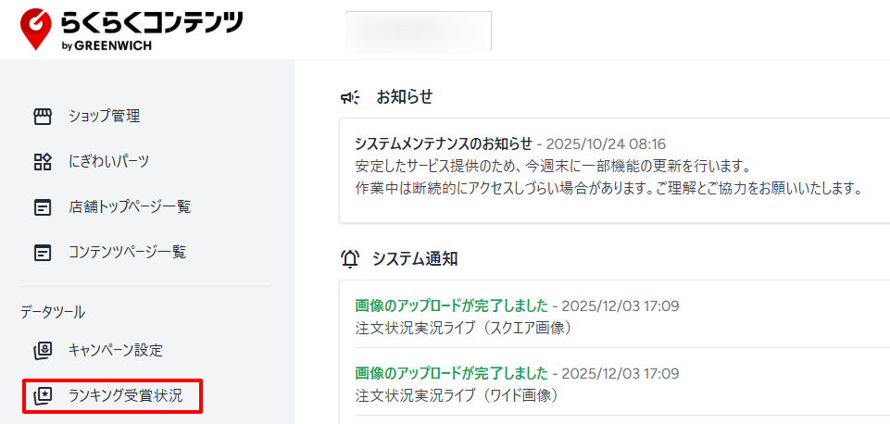Screen dimensions: 890x424
Task: Open the キャンペーン設定 menu entry
Action: pos(115,351)
